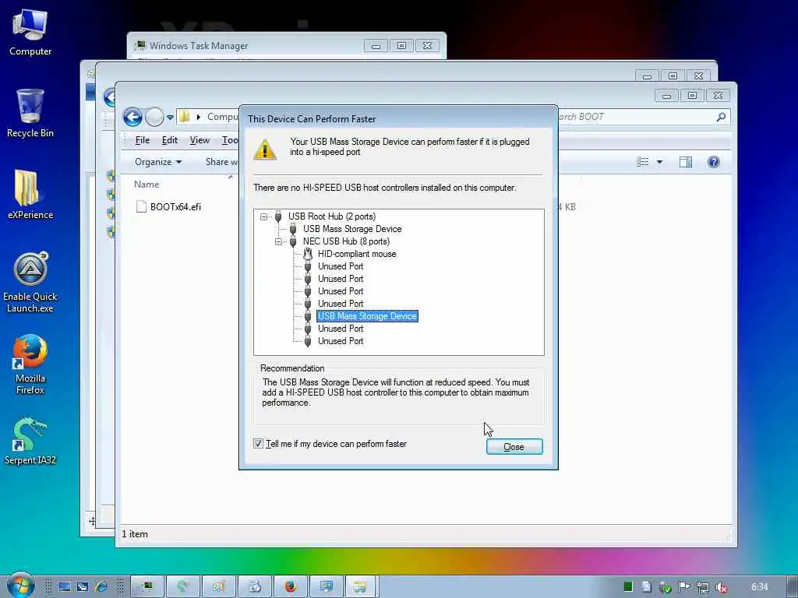Select USB Root Hub (2 ports) item

(332, 216)
